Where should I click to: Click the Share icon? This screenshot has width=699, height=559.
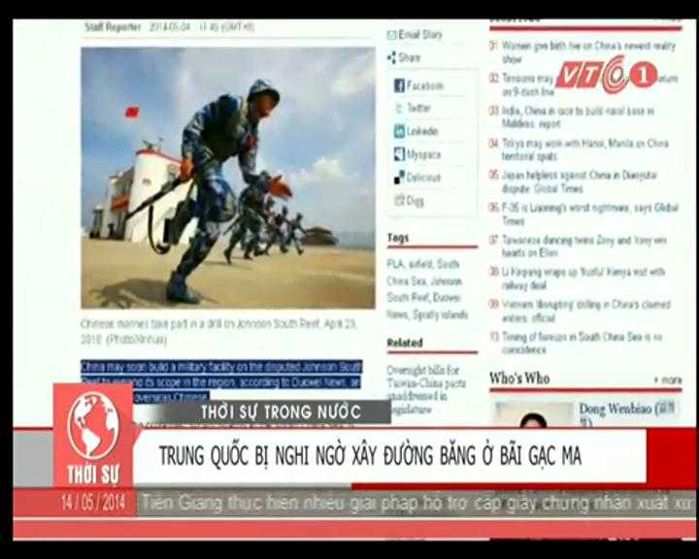pos(391,58)
